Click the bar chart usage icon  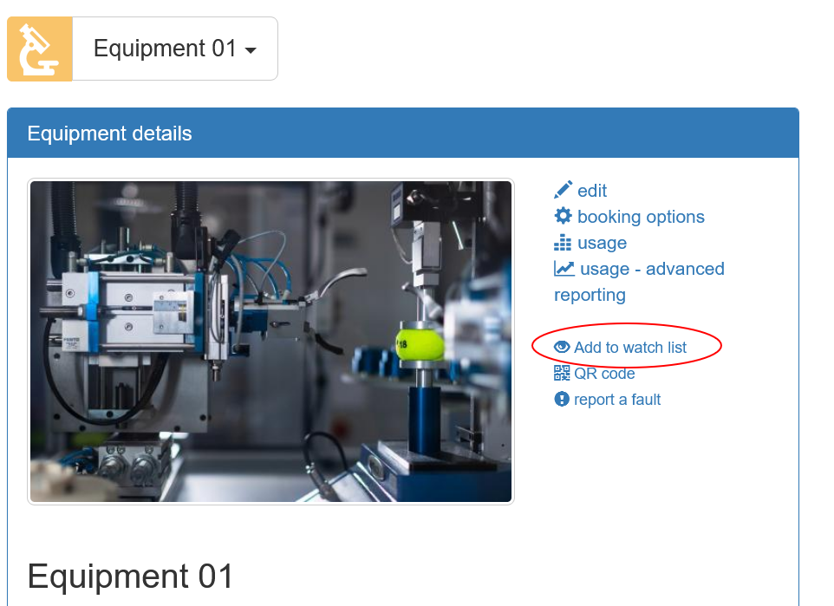pos(564,243)
